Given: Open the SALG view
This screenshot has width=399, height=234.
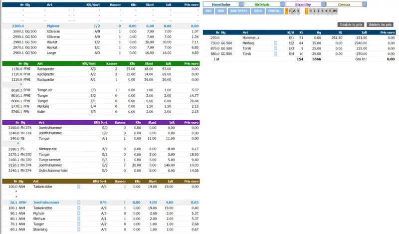Looking at the screenshot, I should (258, 11).
